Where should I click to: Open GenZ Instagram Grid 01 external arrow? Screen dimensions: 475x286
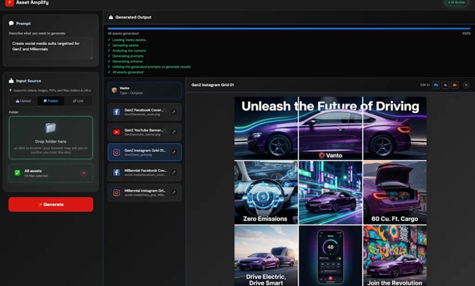tap(174, 152)
